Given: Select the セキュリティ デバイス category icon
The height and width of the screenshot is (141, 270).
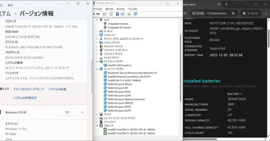Looking at the screenshot, I should click(x=101, y=46).
